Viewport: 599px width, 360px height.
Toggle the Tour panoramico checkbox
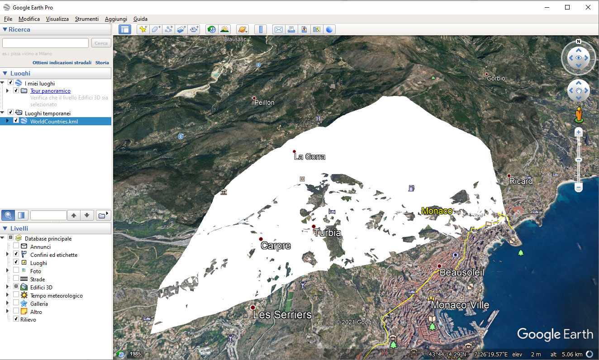(x=16, y=90)
